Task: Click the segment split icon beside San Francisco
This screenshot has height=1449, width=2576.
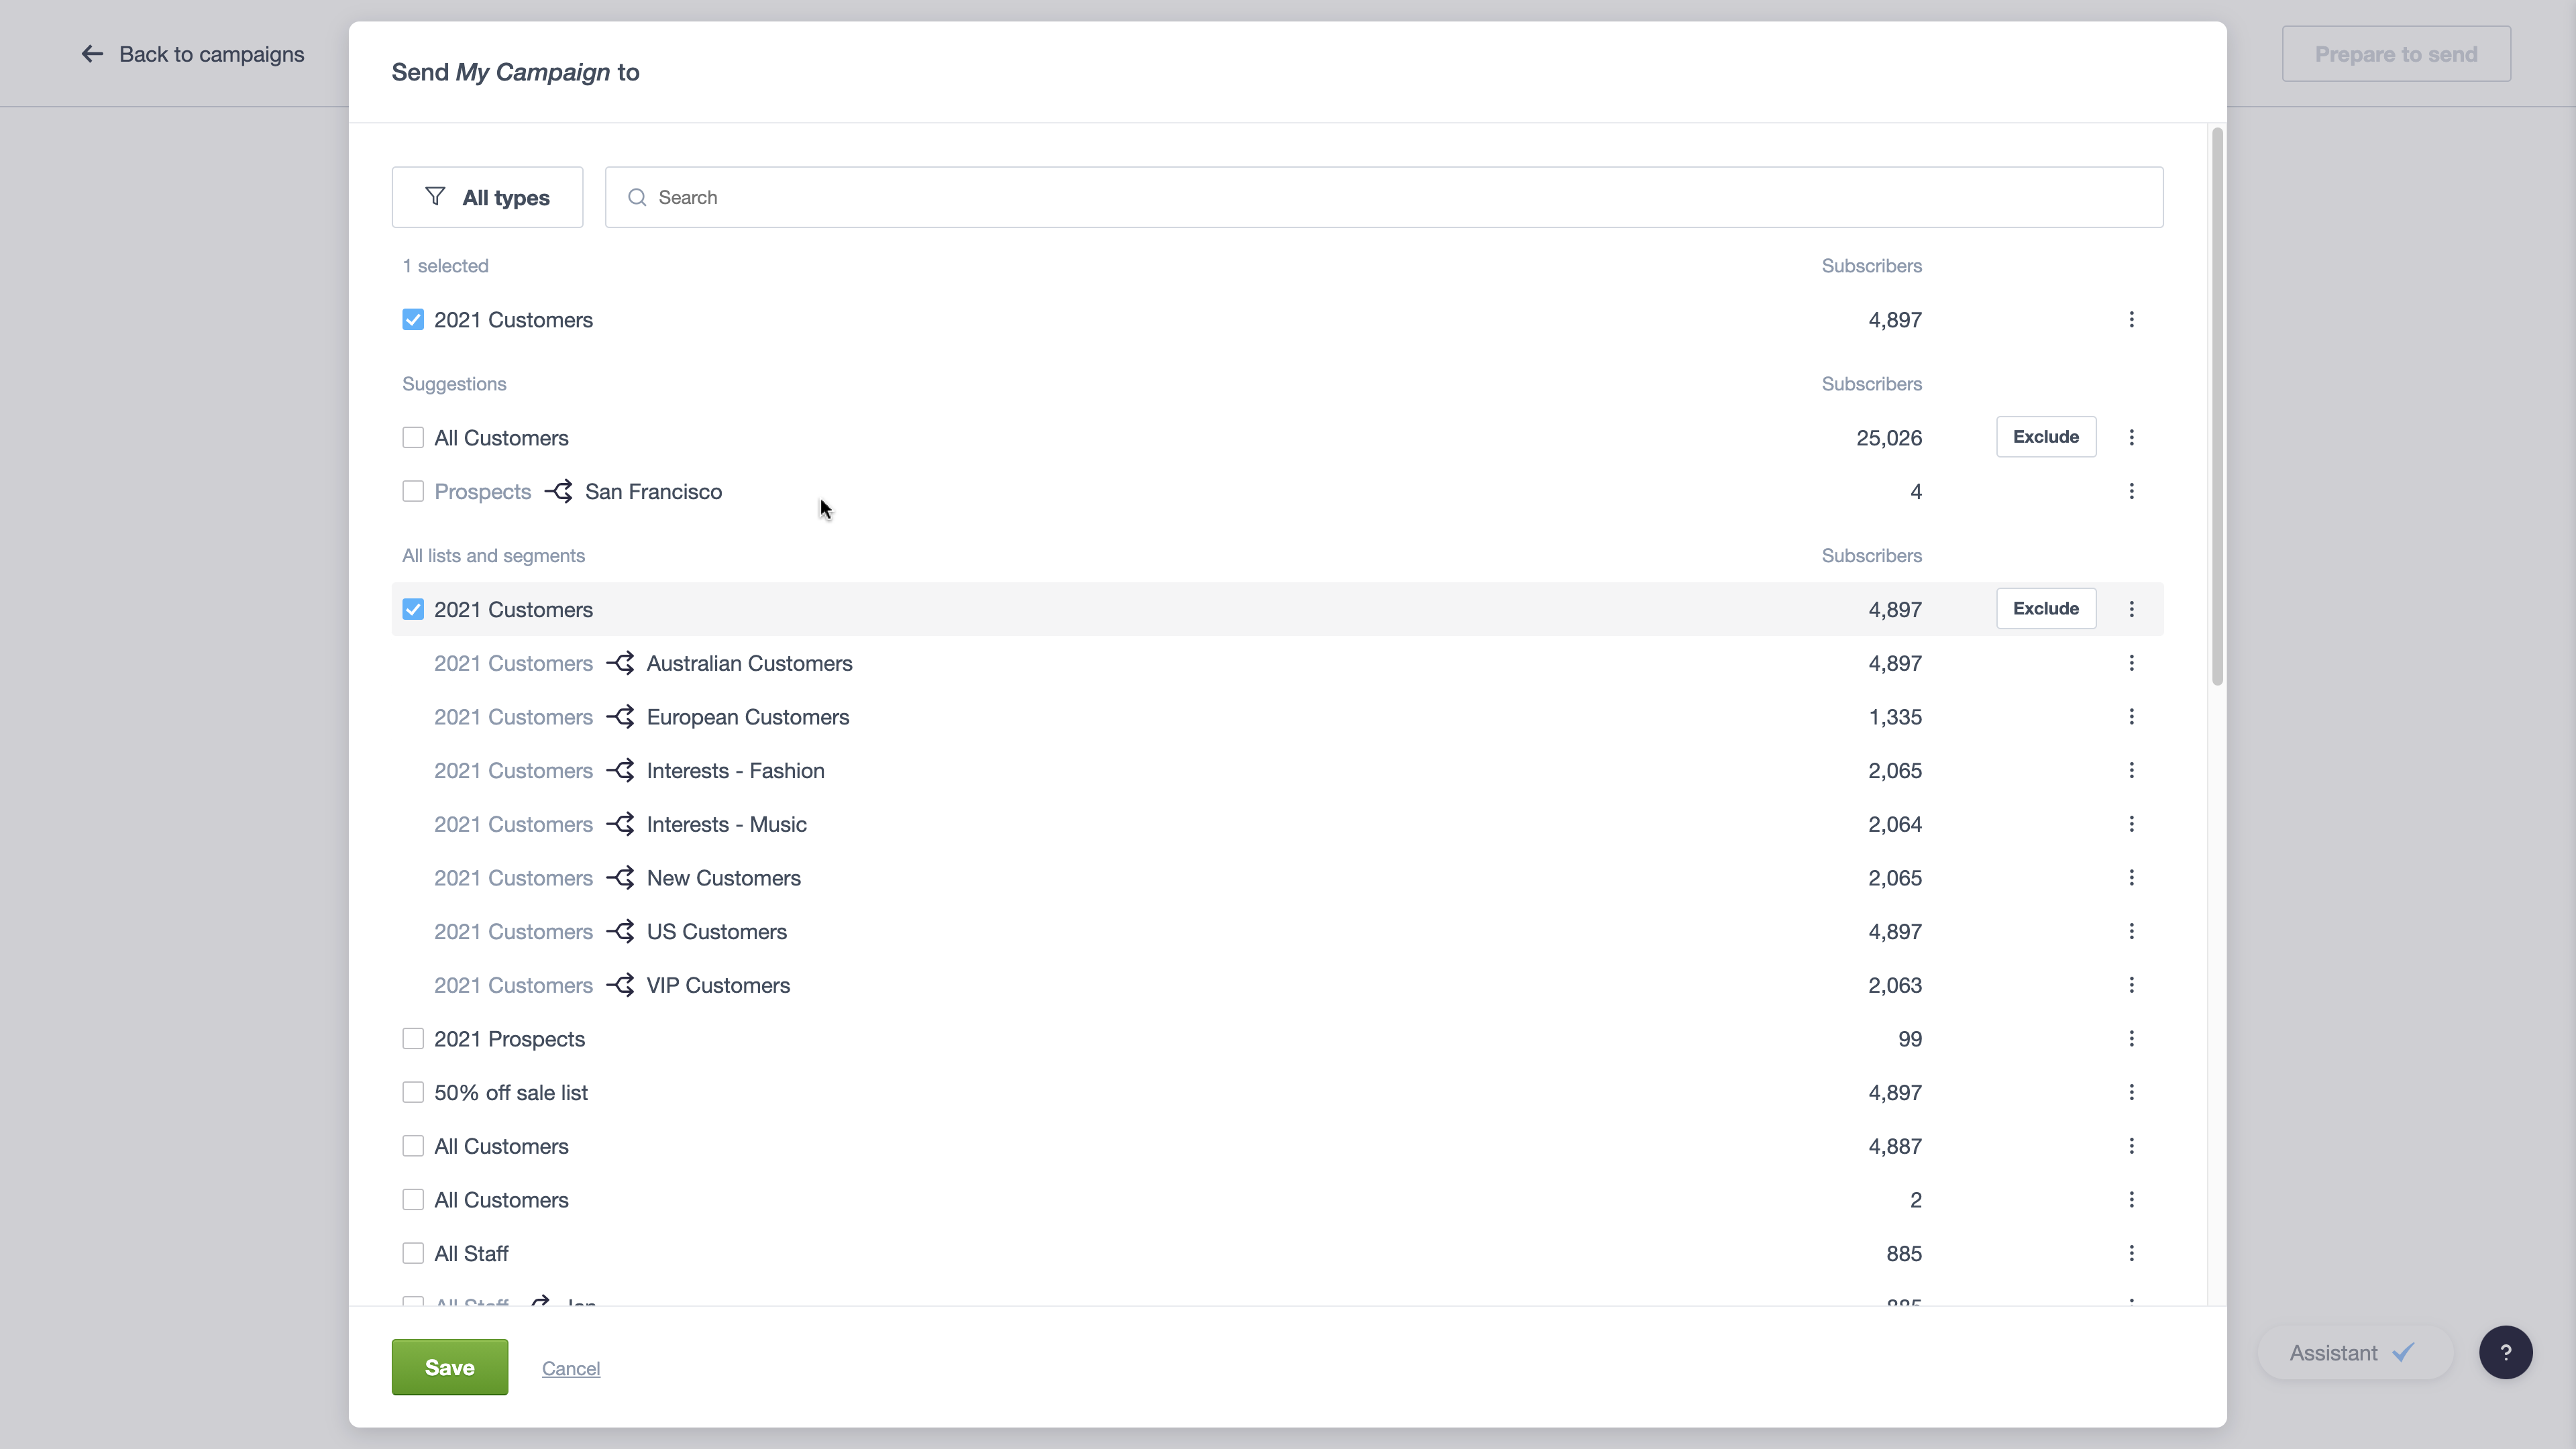Action: point(559,491)
